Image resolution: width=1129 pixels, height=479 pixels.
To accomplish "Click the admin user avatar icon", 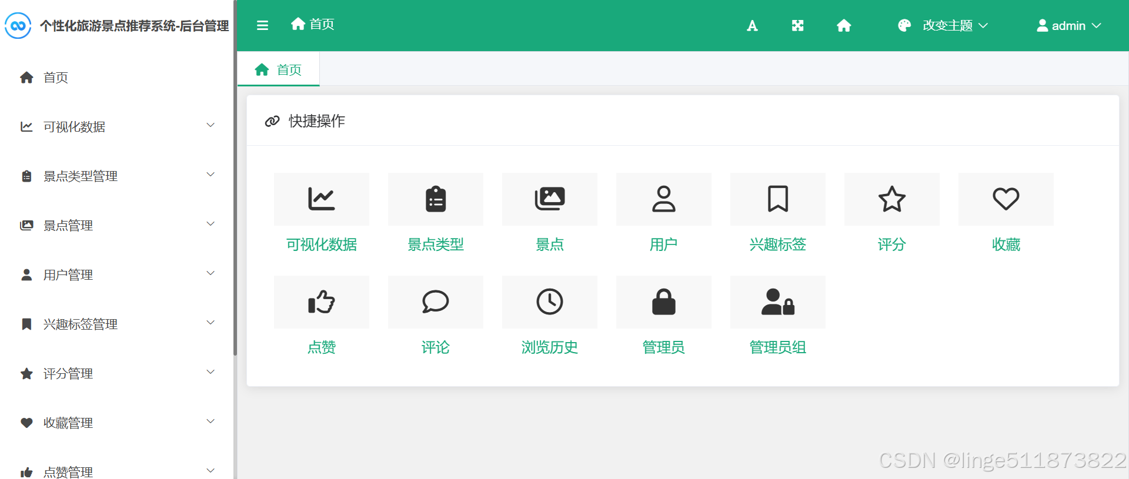I will (1042, 25).
